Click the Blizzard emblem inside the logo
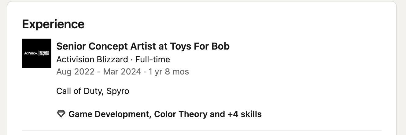Screen dimensions: 406x135 coord(44,54)
